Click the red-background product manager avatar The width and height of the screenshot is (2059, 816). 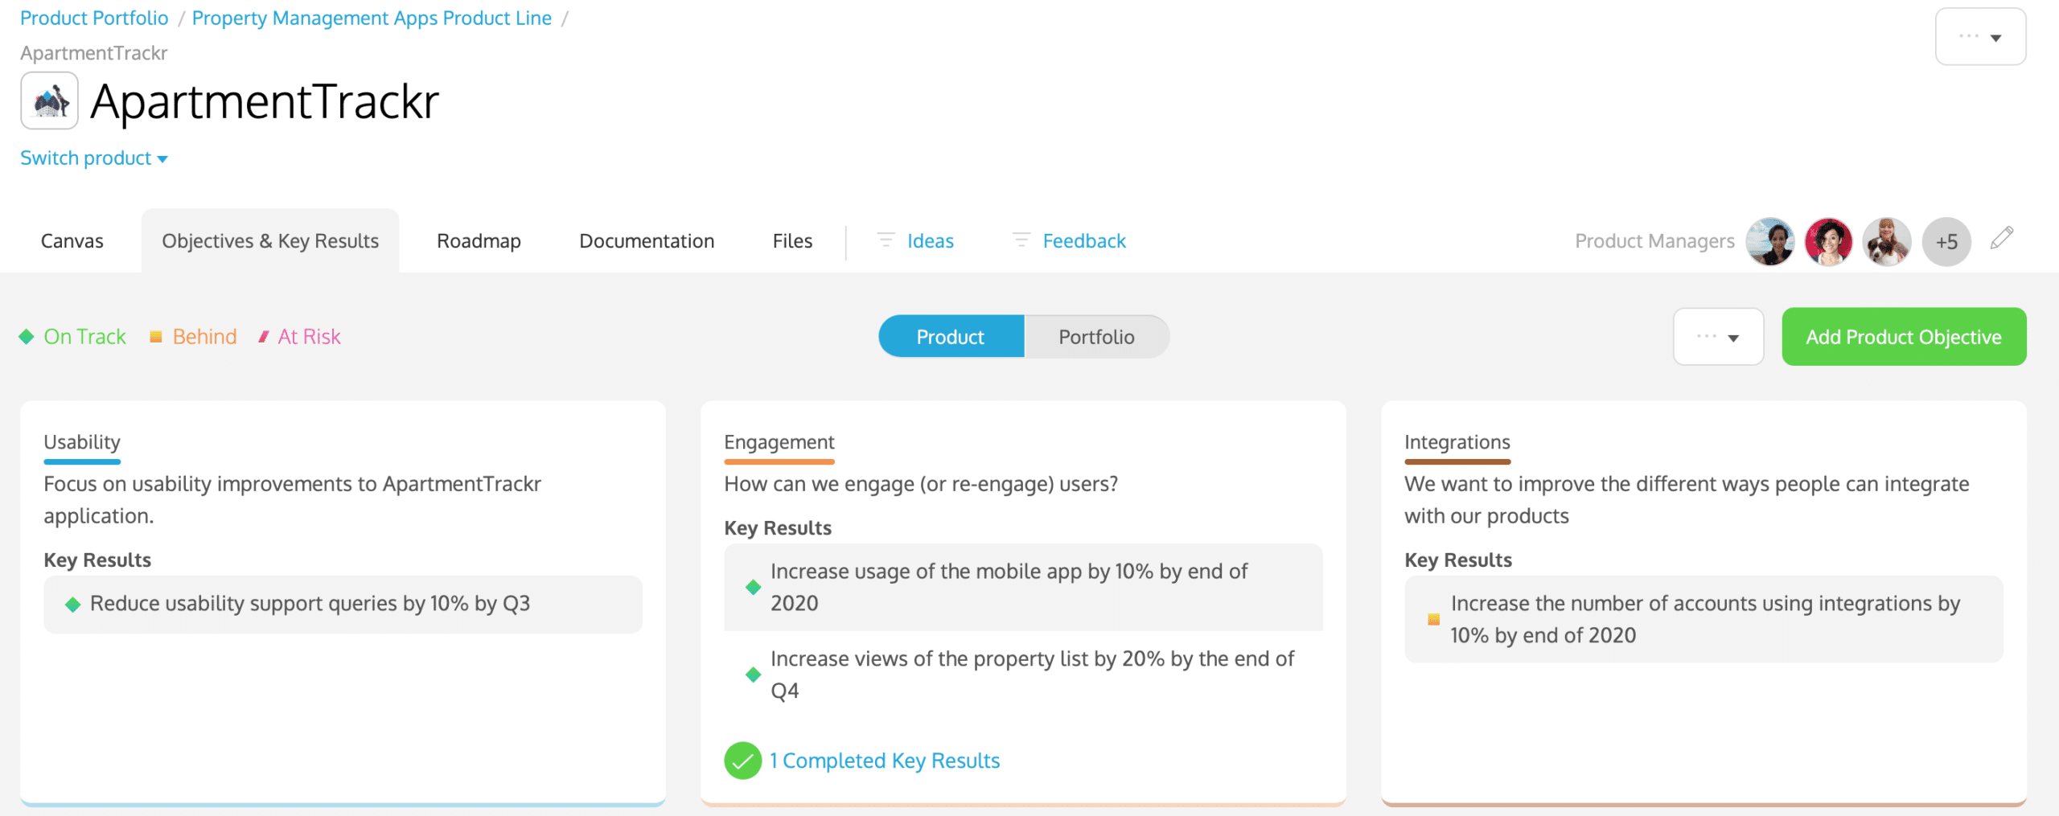pyautogui.click(x=1828, y=241)
